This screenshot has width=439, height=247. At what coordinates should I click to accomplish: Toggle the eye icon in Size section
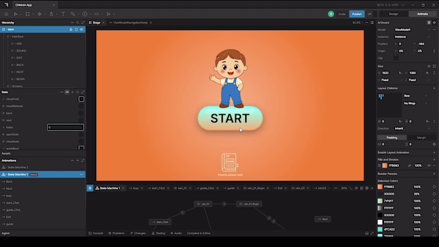coord(429,66)
